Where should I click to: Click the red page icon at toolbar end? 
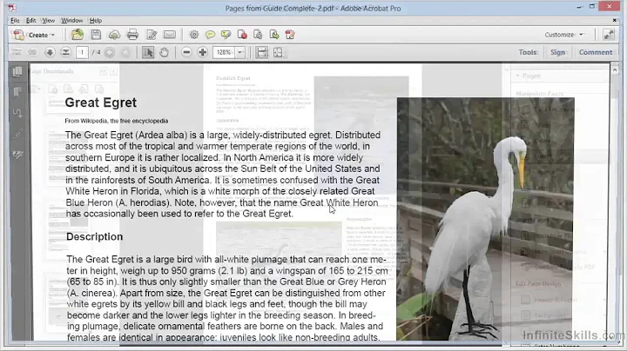290,35
